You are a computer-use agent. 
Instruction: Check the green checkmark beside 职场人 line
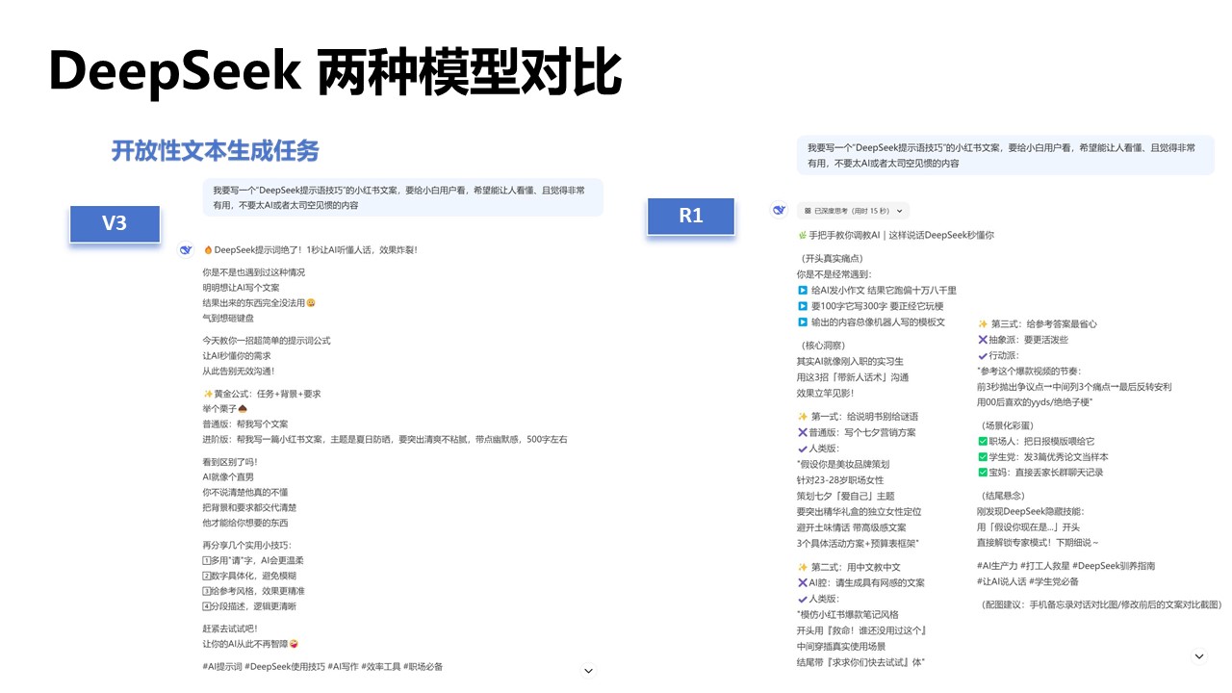pyautogui.click(x=984, y=444)
